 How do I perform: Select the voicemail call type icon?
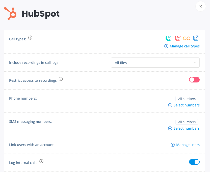pos(187,38)
